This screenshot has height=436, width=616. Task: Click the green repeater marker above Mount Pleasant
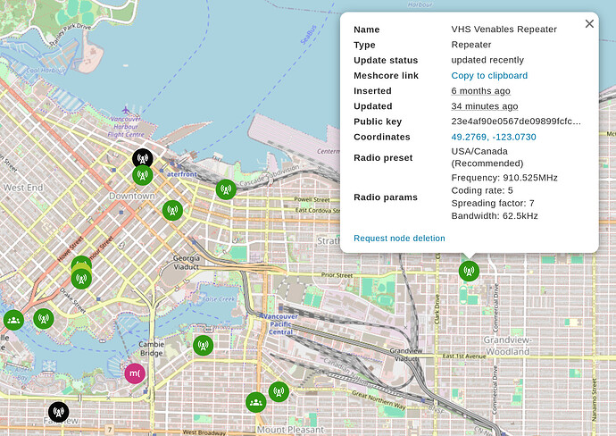279,391
